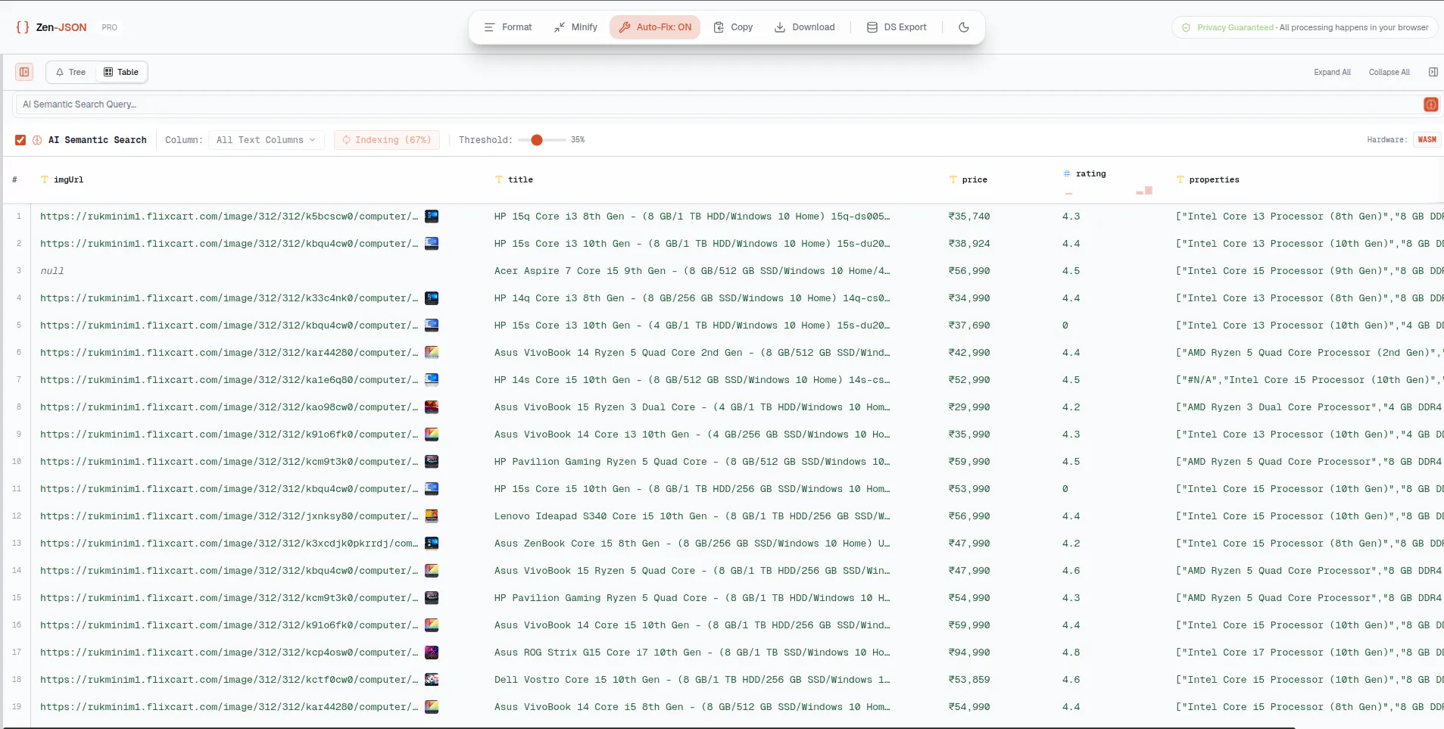
Task: Sort by imgUrl column header
Action: [68, 180]
